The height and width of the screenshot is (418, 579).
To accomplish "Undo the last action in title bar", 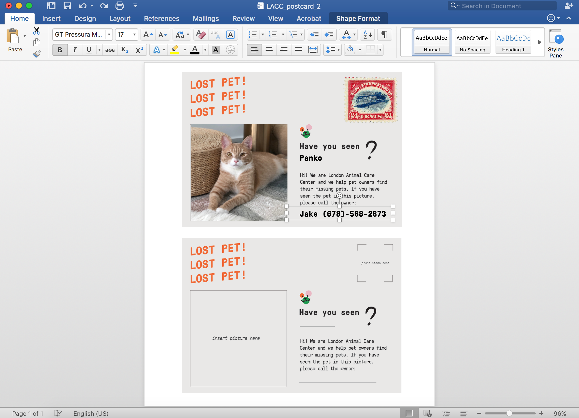I will point(82,6).
